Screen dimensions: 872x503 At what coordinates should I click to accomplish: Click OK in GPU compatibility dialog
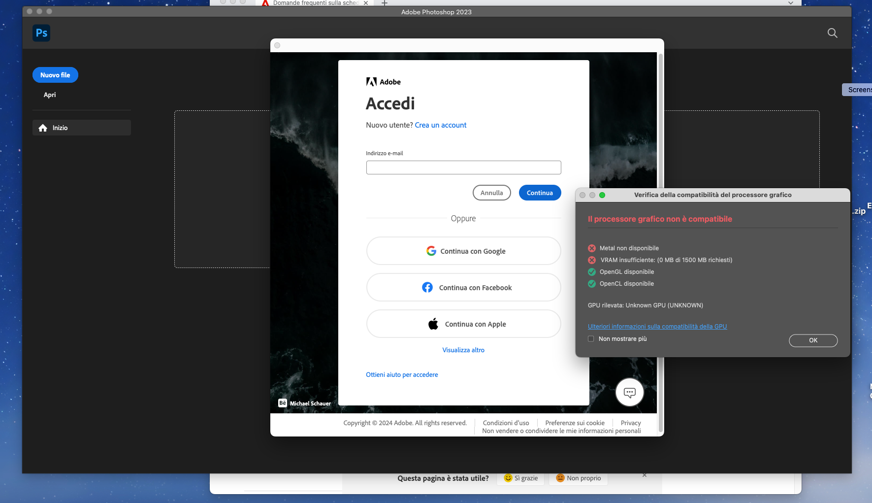point(813,340)
